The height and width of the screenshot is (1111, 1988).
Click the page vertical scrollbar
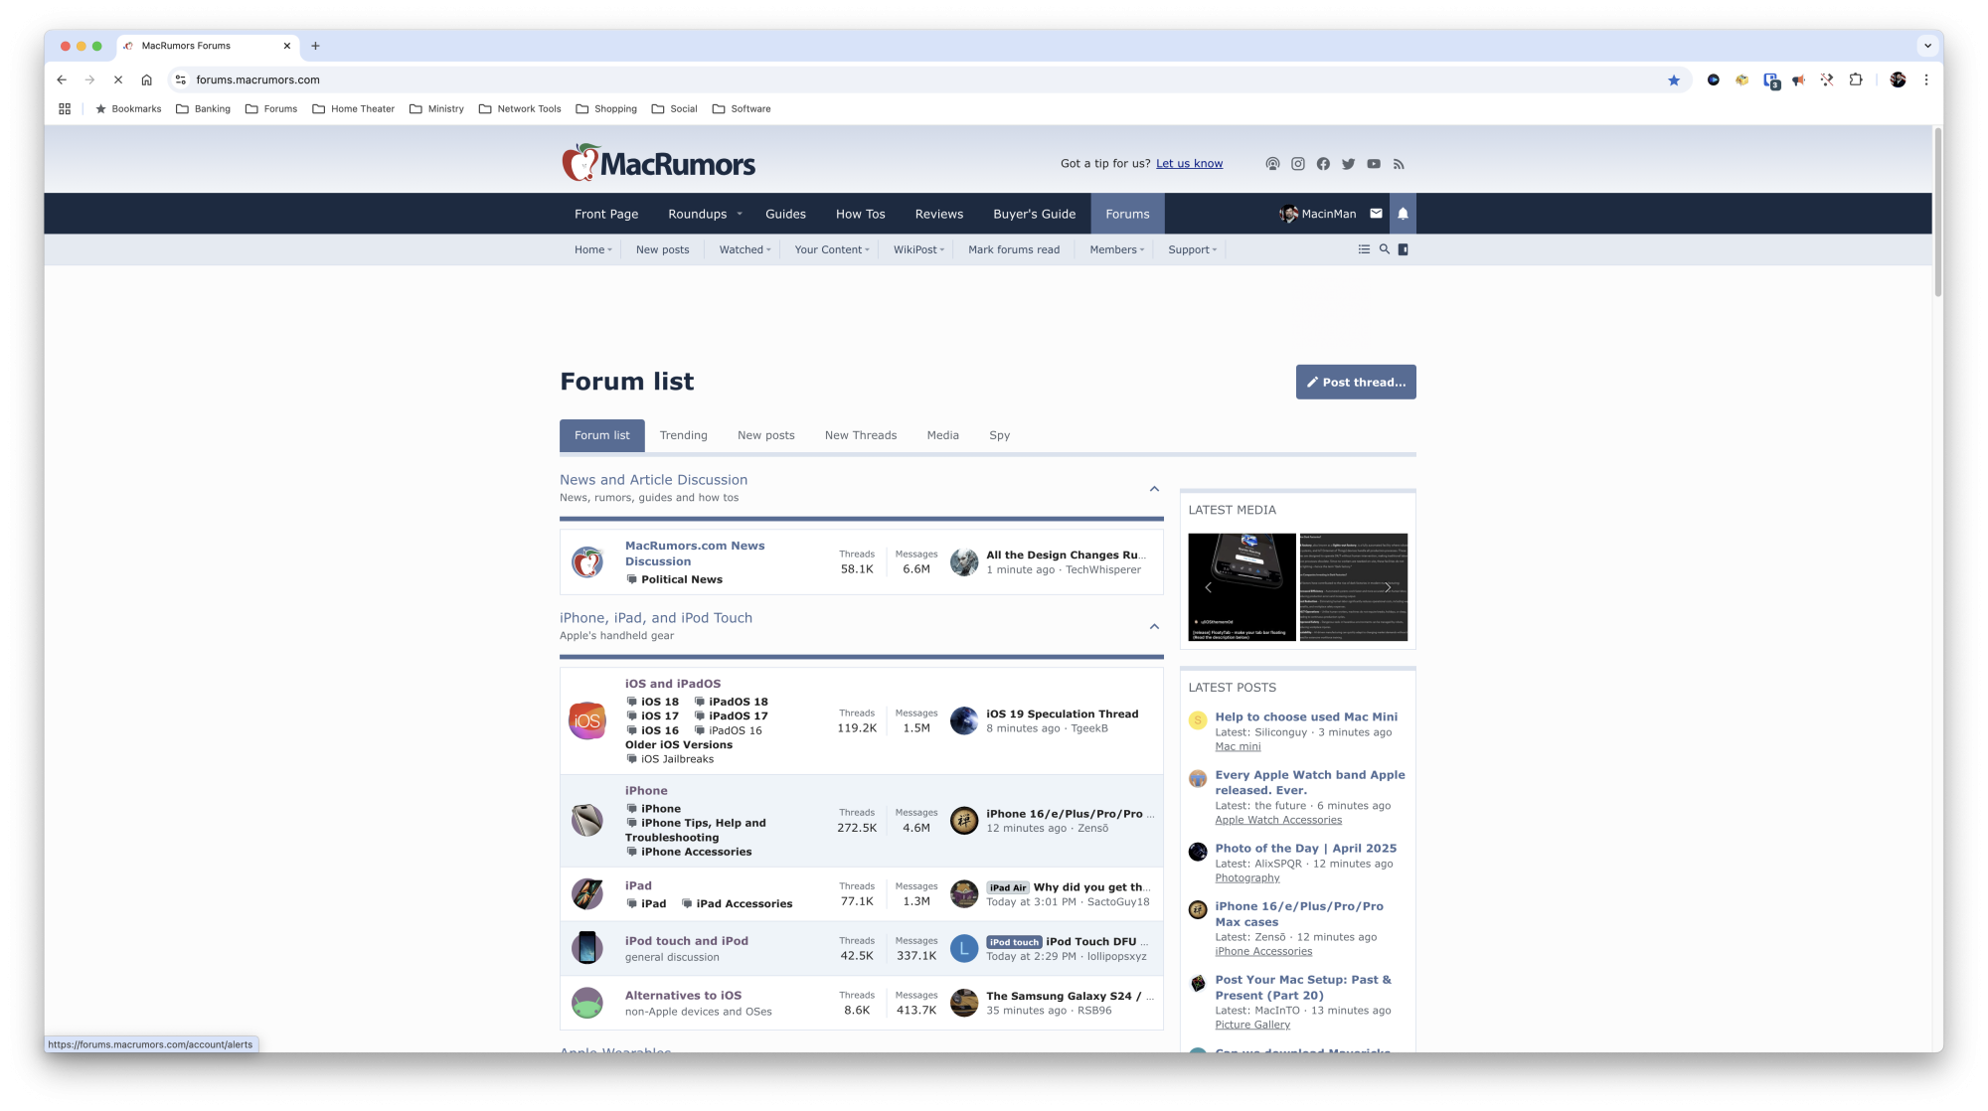point(1937,212)
